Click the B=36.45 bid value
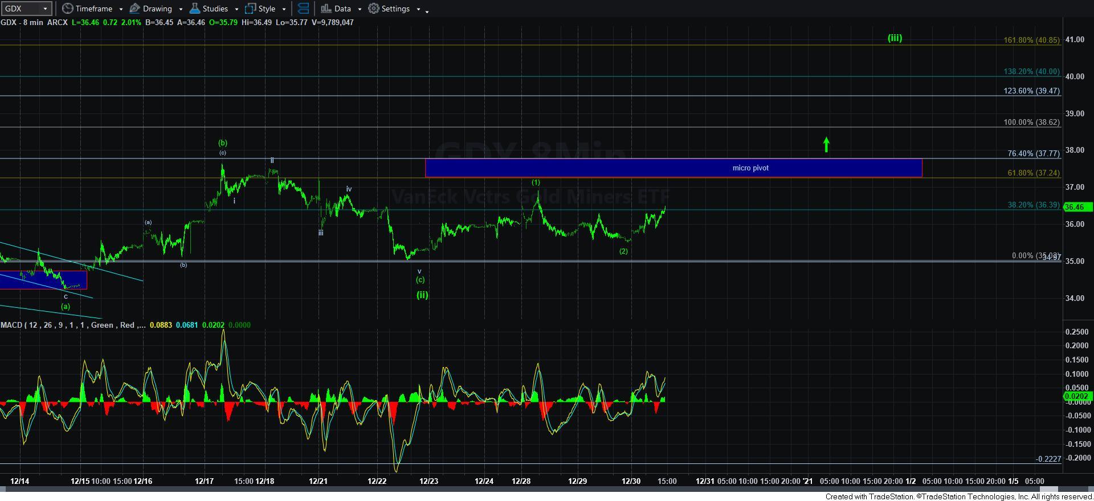The image size is (1094, 501). coord(160,22)
